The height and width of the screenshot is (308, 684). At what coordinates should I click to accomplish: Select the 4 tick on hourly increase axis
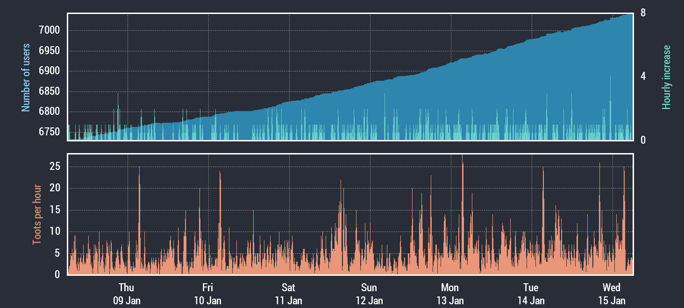643,77
